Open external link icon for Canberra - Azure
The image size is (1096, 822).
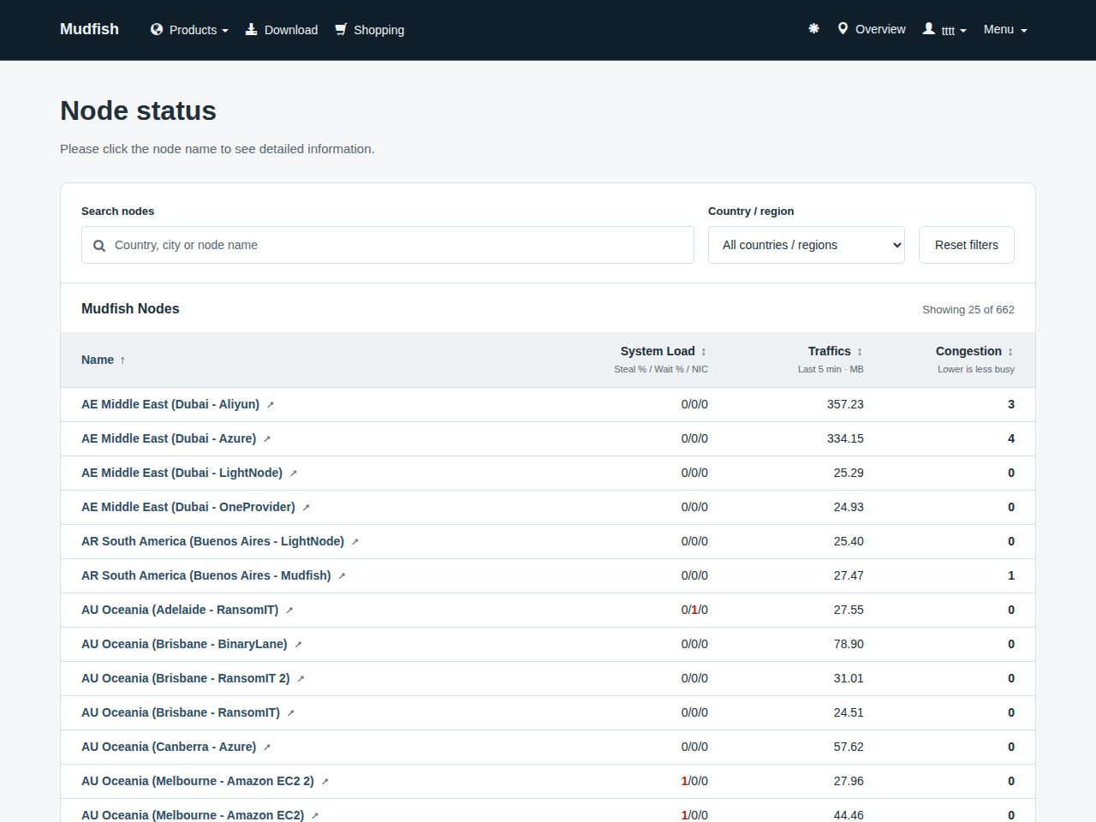click(267, 748)
